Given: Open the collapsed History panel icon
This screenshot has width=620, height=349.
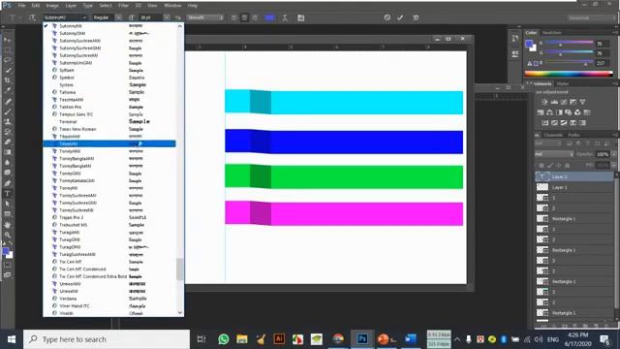Looking at the screenshot, I should point(514,39).
